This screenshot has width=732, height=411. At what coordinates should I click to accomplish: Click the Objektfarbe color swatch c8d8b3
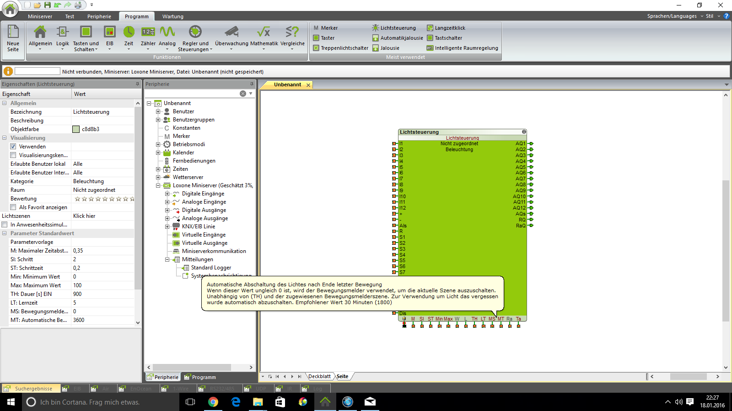coord(76,129)
